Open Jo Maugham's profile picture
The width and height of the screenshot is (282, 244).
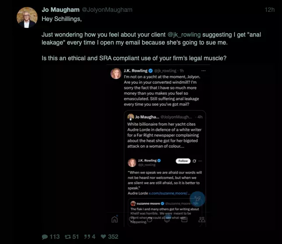pyautogui.click(x=27, y=17)
